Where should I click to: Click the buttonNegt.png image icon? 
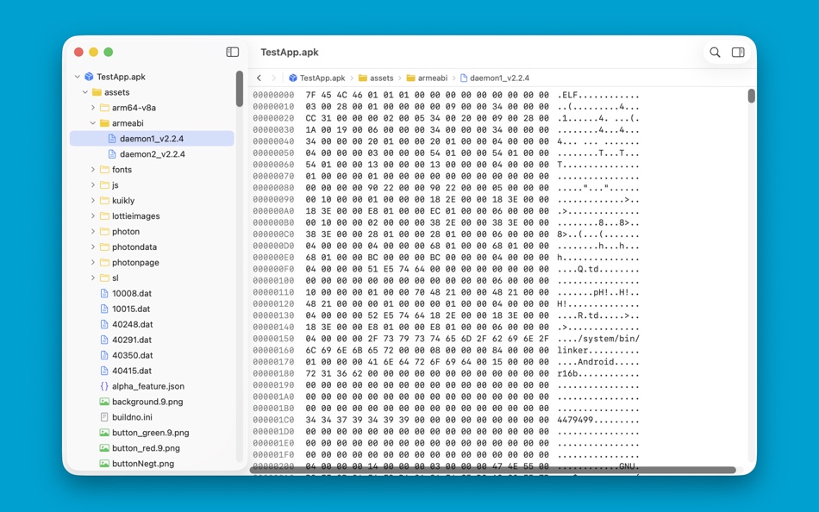click(x=104, y=464)
